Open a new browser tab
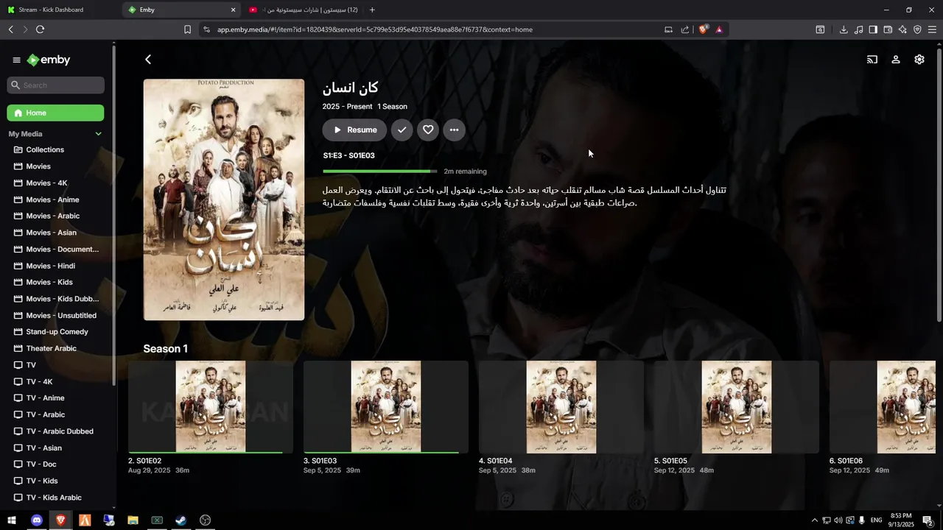Viewport: 943px width, 530px height. tap(372, 10)
